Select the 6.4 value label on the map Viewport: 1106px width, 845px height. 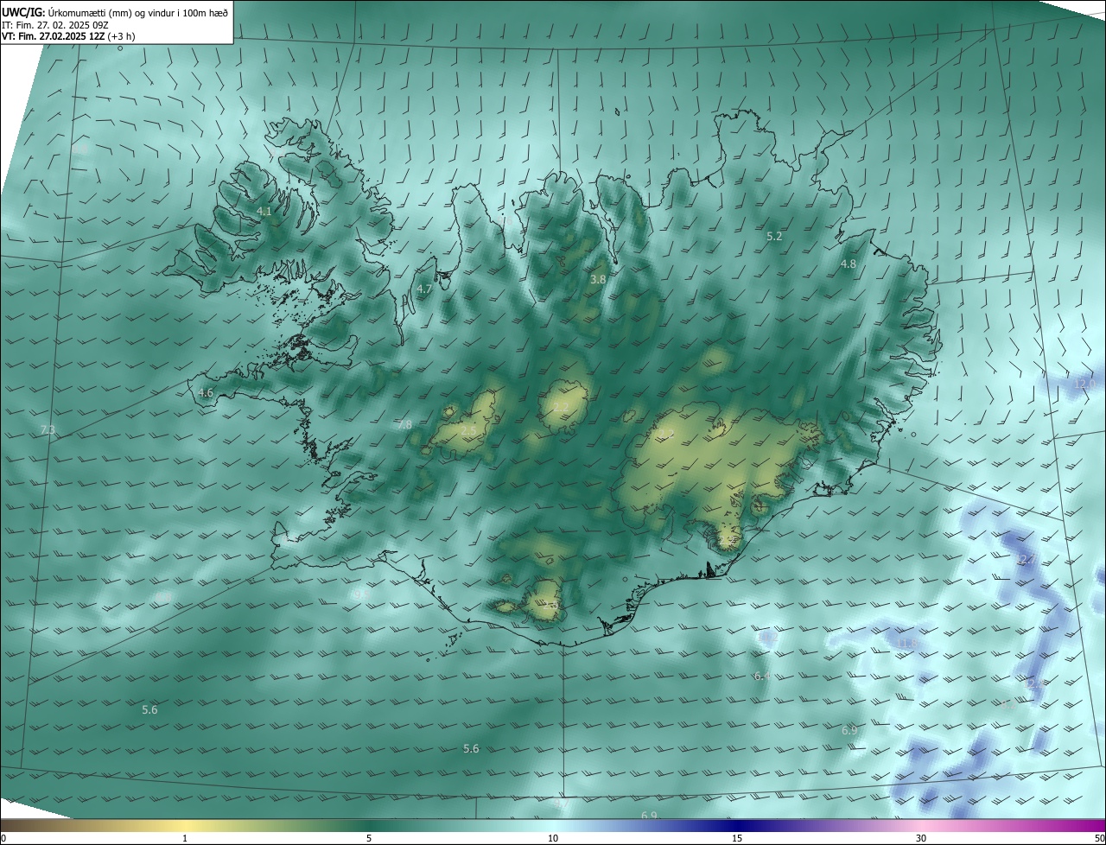pyautogui.click(x=762, y=676)
